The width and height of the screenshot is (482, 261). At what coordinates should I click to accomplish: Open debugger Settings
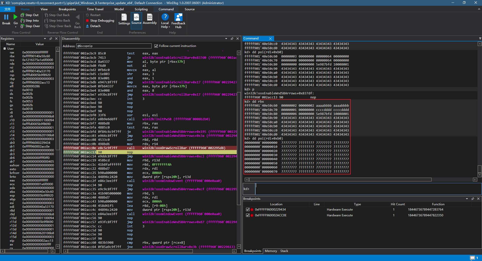tap(124, 19)
